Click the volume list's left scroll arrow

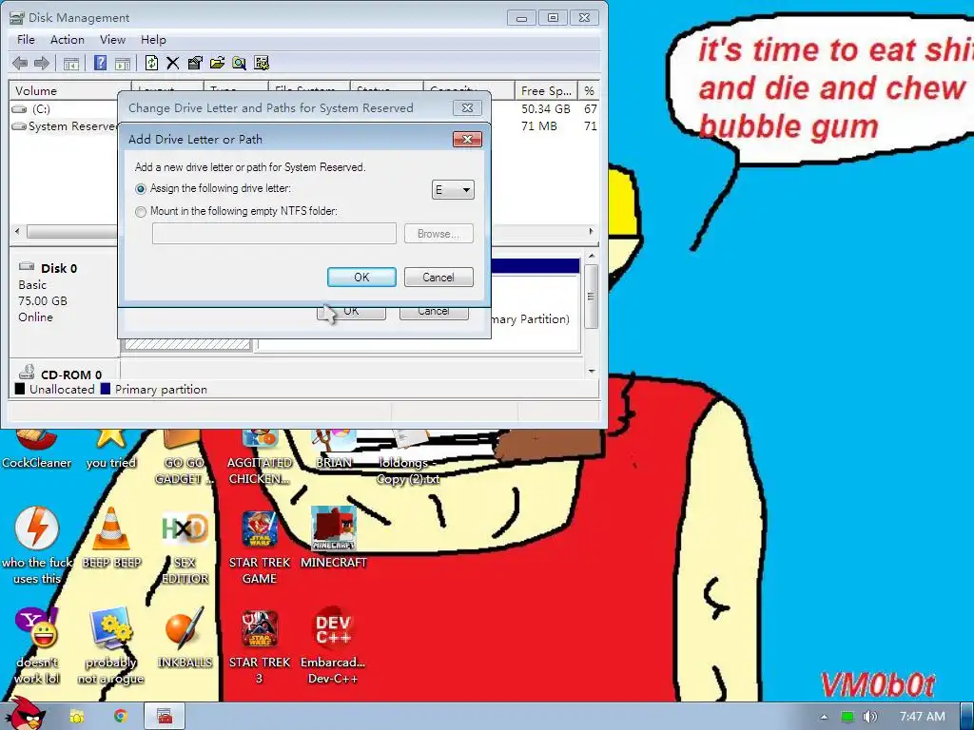17,231
